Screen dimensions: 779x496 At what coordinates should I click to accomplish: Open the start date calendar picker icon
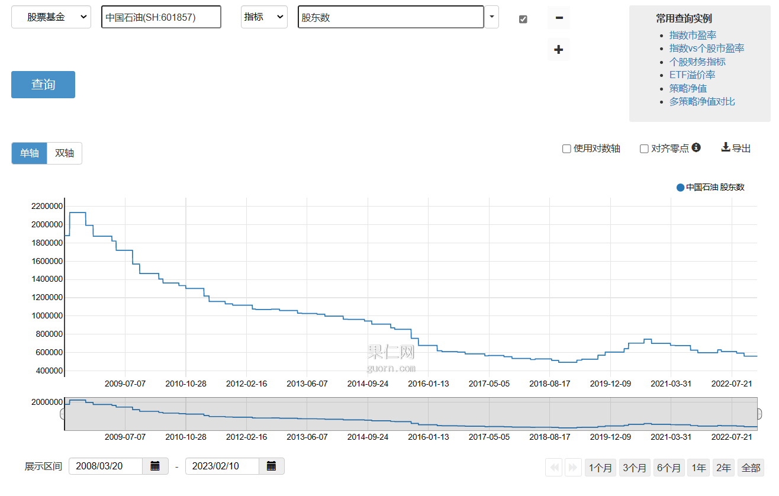point(155,466)
